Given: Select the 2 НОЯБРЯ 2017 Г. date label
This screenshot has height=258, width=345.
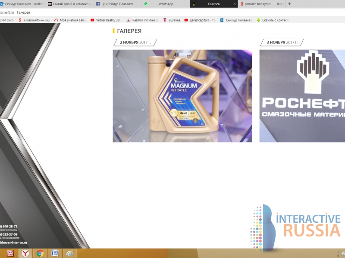Looking at the screenshot, I should (135, 42).
